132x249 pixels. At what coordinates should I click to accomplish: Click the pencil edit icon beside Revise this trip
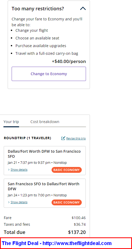click(63, 138)
